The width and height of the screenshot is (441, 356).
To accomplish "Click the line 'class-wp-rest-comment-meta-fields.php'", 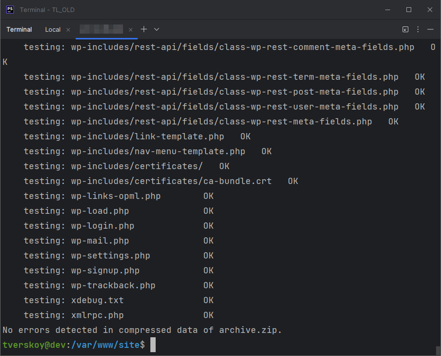I will pos(317,47).
